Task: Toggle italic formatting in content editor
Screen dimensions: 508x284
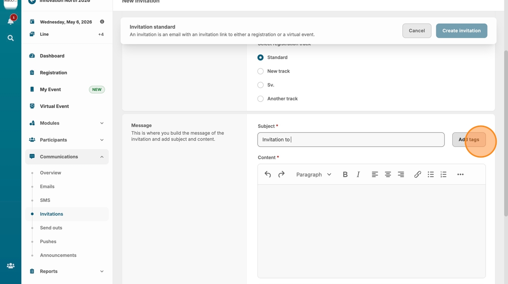Action: [x=358, y=175]
